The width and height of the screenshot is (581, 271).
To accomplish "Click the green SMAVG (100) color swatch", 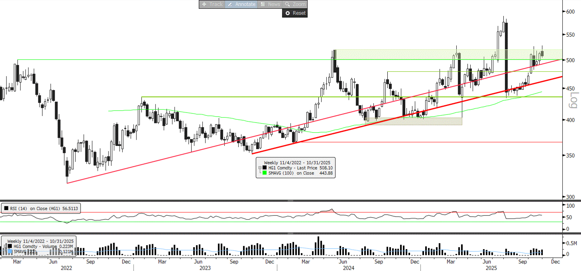I will (x=265, y=173).
